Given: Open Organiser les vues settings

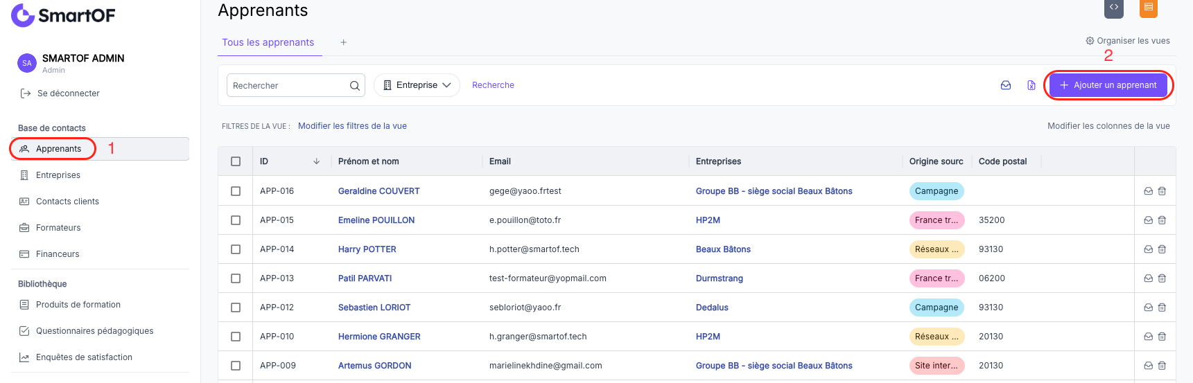Looking at the screenshot, I should [x=1128, y=41].
